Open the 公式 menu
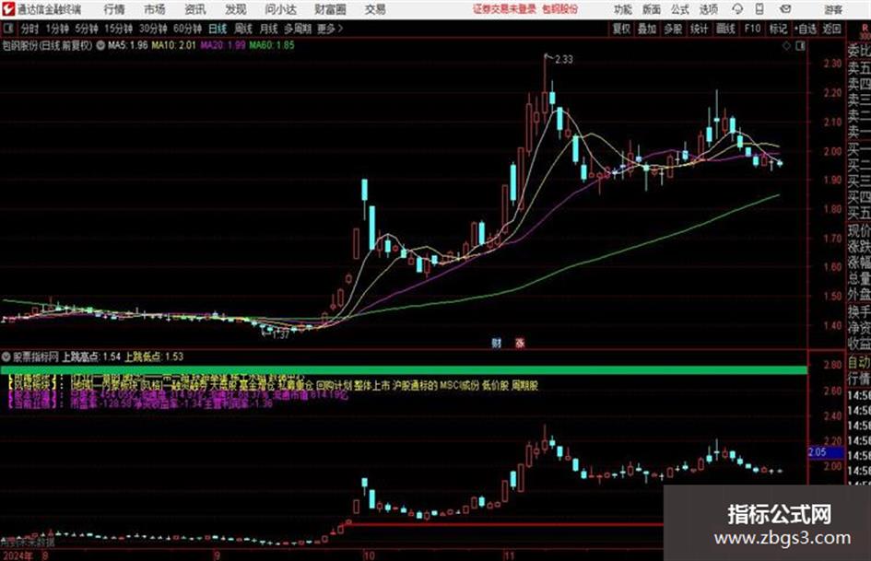The image size is (871, 561). pos(679,9)
